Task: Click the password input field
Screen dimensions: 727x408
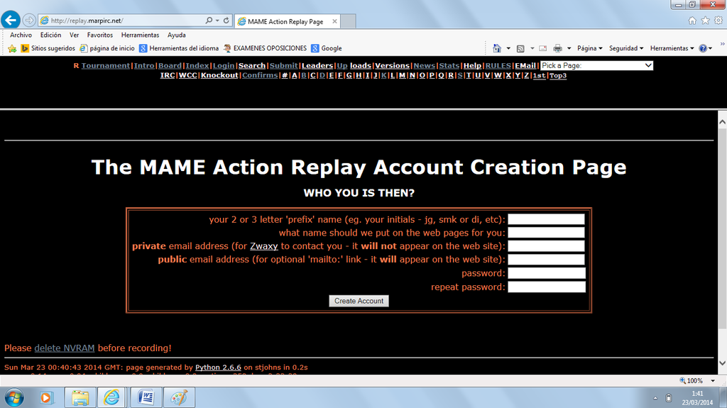Action: click(x=547, y=273)
